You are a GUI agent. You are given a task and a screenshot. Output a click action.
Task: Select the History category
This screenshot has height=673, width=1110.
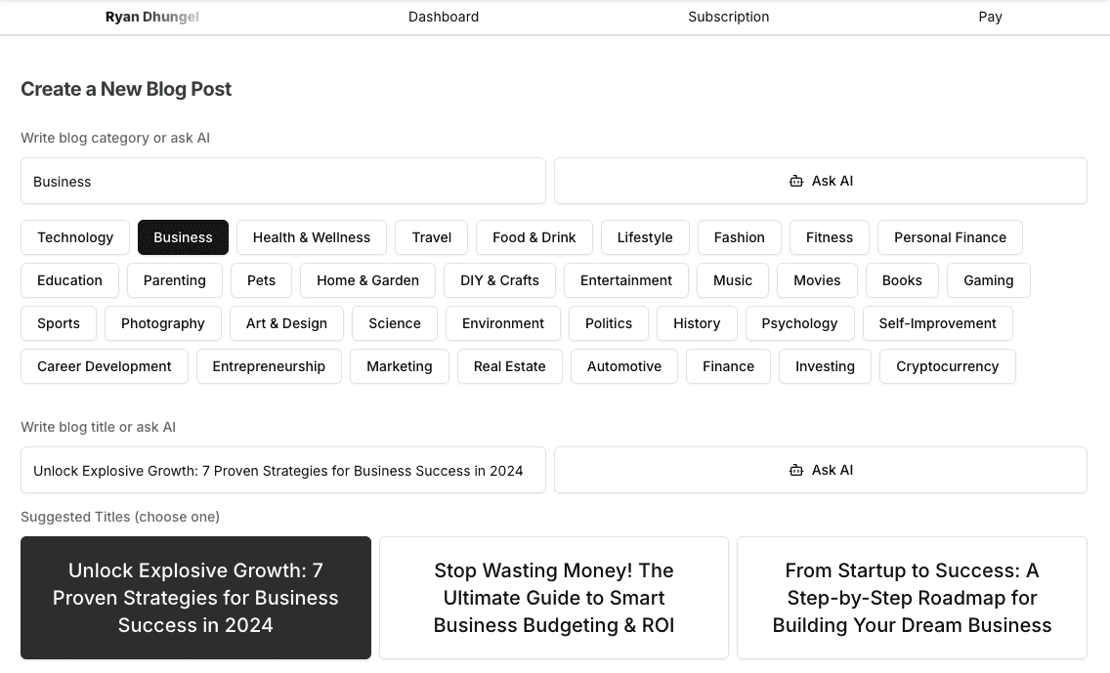click(697, 324)
